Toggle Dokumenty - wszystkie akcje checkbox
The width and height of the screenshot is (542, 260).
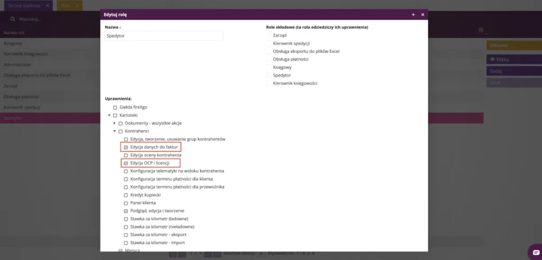(x=121, y=123)
